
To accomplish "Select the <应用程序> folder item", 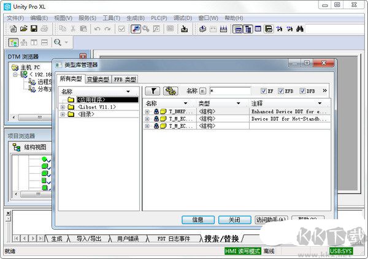I will click(x=98, y=100).
